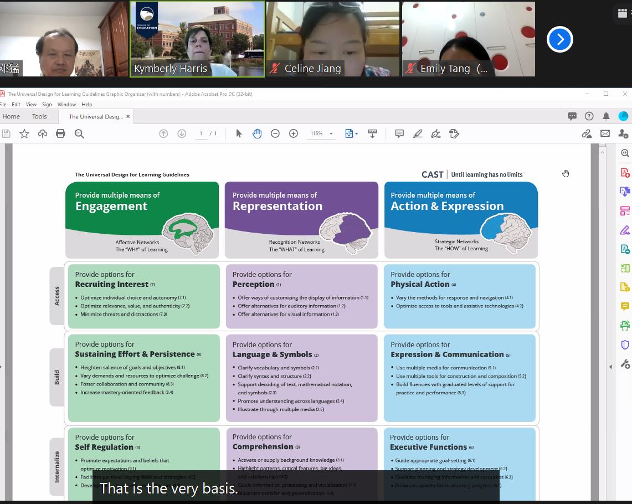Open the notifications bell
This screenshot has height=504, width=632.
coord(606,116)
